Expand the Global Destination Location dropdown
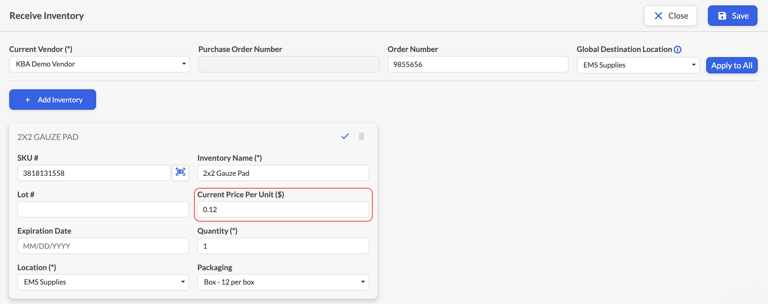The image size is (768, 304). pyautogui.click(x=638, y=65)
